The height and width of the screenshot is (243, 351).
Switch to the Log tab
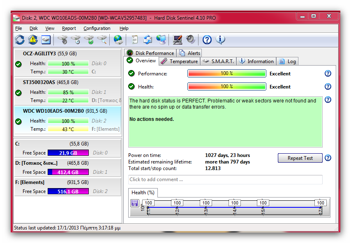[x=287, y=61]
